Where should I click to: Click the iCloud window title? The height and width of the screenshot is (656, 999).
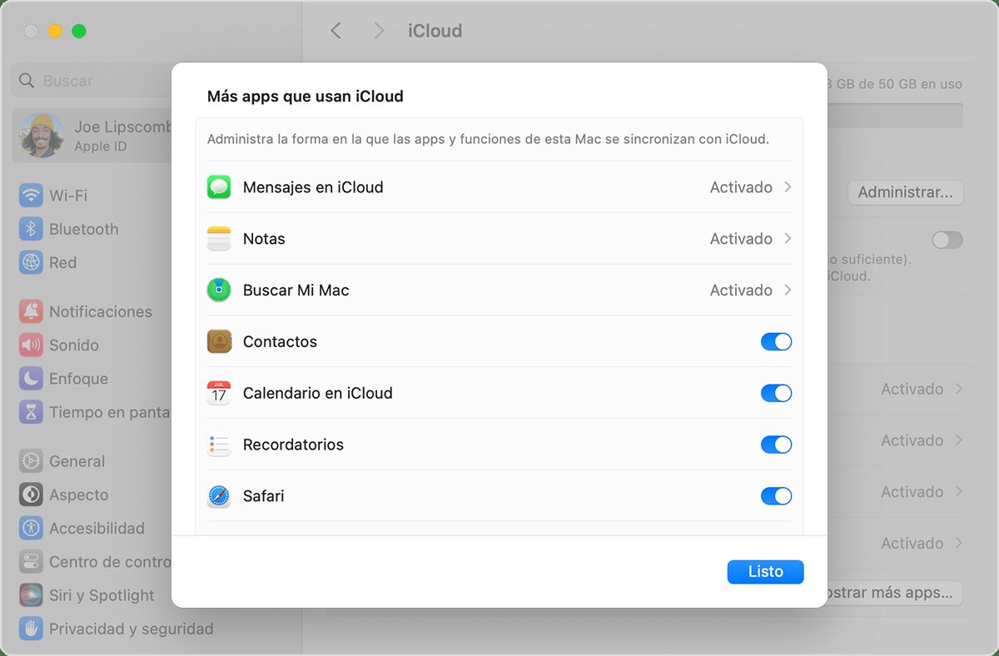point(435,31)
